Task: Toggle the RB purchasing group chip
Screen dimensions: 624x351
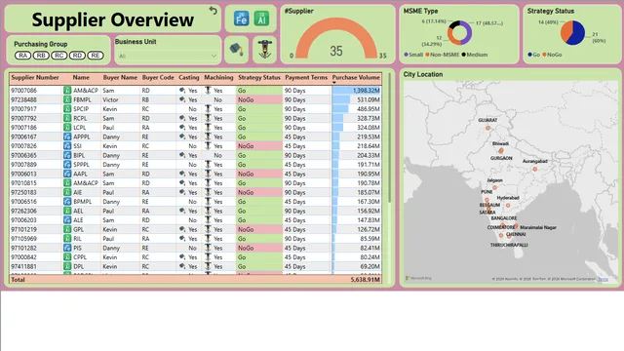Action: tap(41, 56)
